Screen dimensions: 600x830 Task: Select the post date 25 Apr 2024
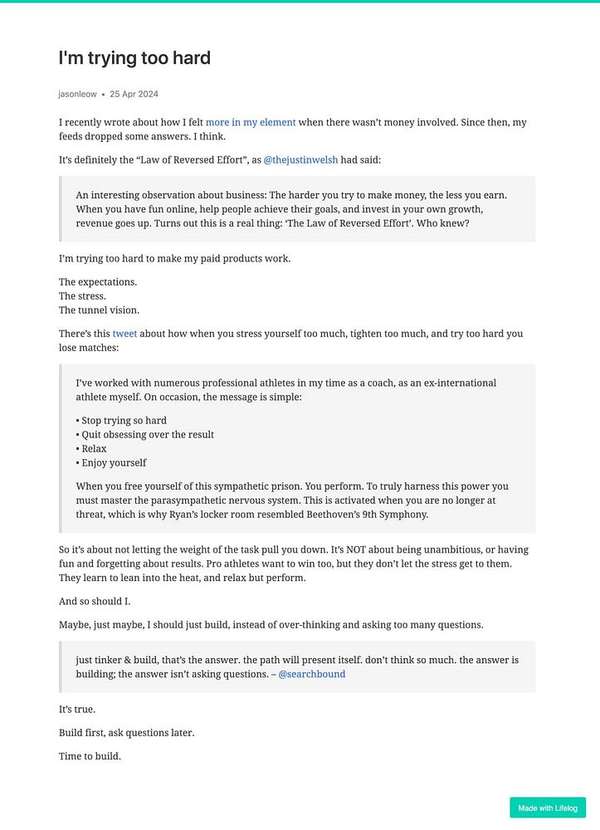coord(134,95)
